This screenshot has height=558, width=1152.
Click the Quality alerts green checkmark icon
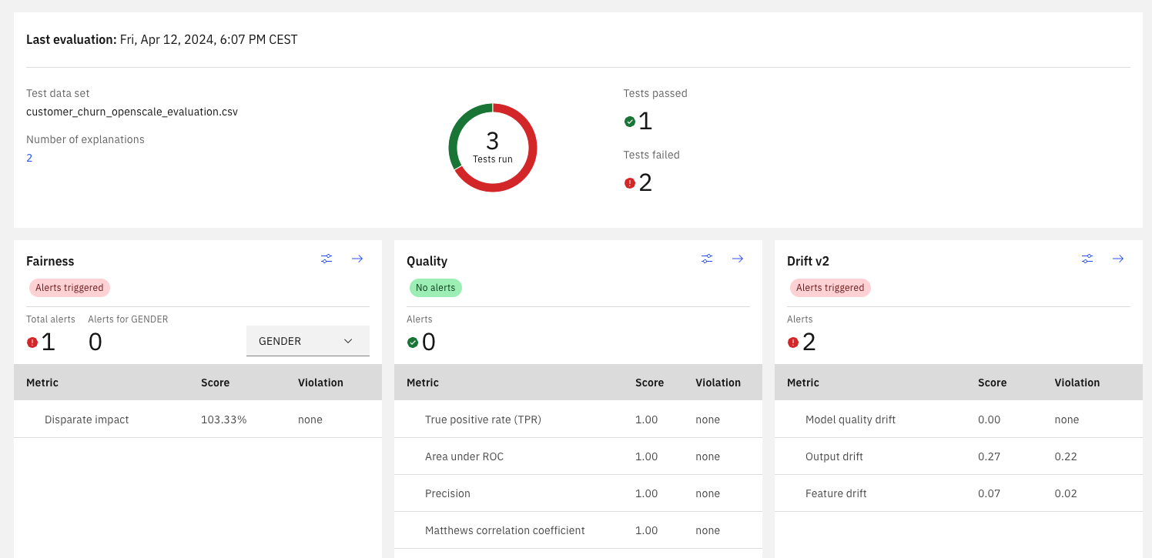click(x=413, y=342)
